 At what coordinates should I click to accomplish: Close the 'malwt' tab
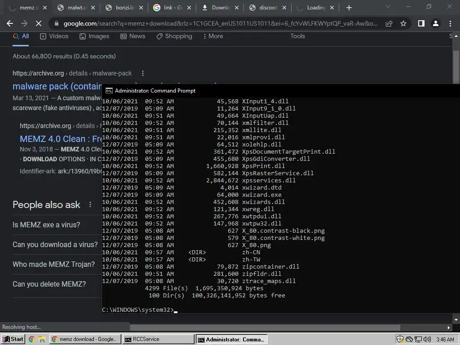coord(93,8)
